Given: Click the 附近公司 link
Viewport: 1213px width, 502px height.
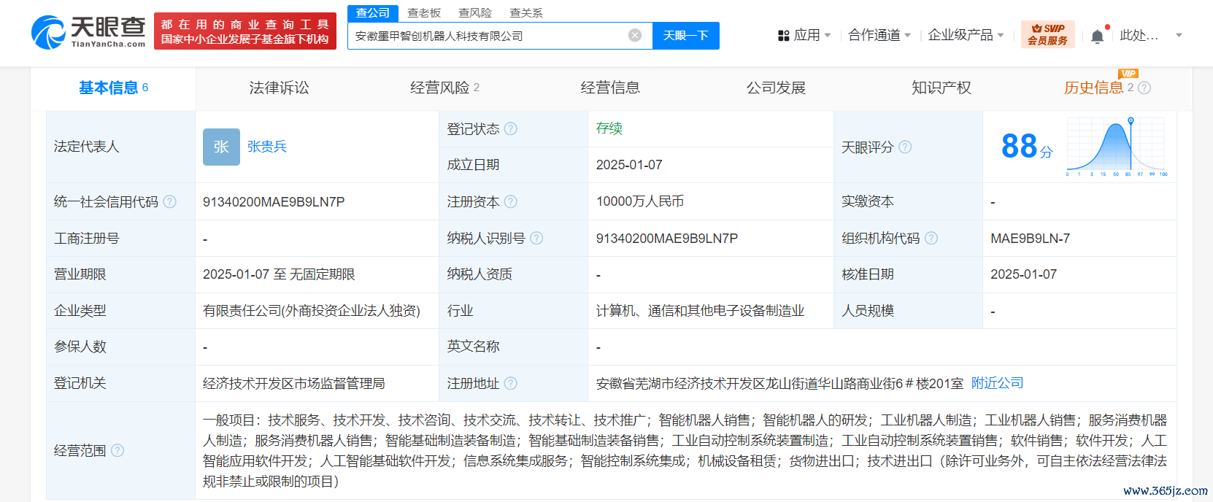Looking at the screenshot, I should [x=997, y=383].
